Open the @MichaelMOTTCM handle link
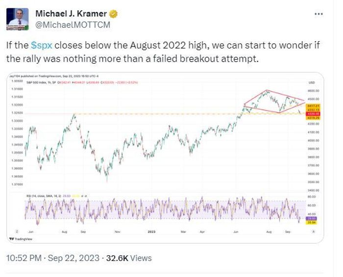343x277 pixels. (73, 25)
